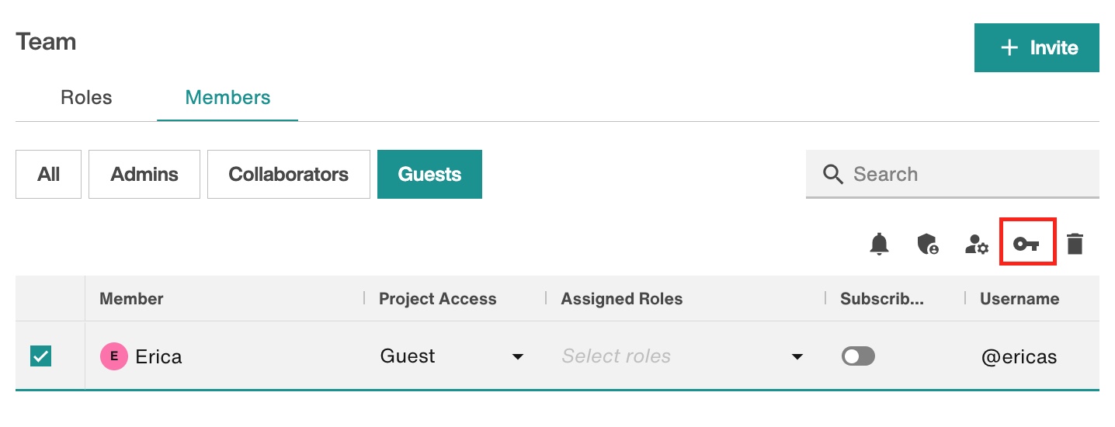Image resolution: width=1115 pixels, height=427 pixels.
Task: Click Erica's pink avatar icon
Action: click(114, 356)
